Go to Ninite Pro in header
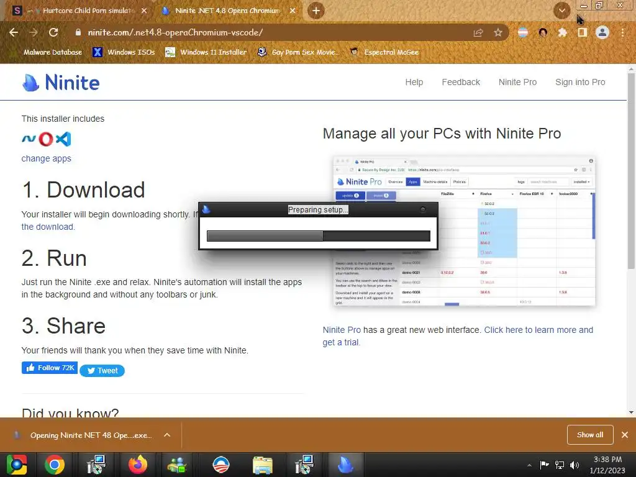The image size is (636, 477). click(x=517, y=83)
